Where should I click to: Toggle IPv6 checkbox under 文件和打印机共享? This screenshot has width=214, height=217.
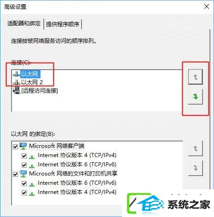tap(24, 183)
